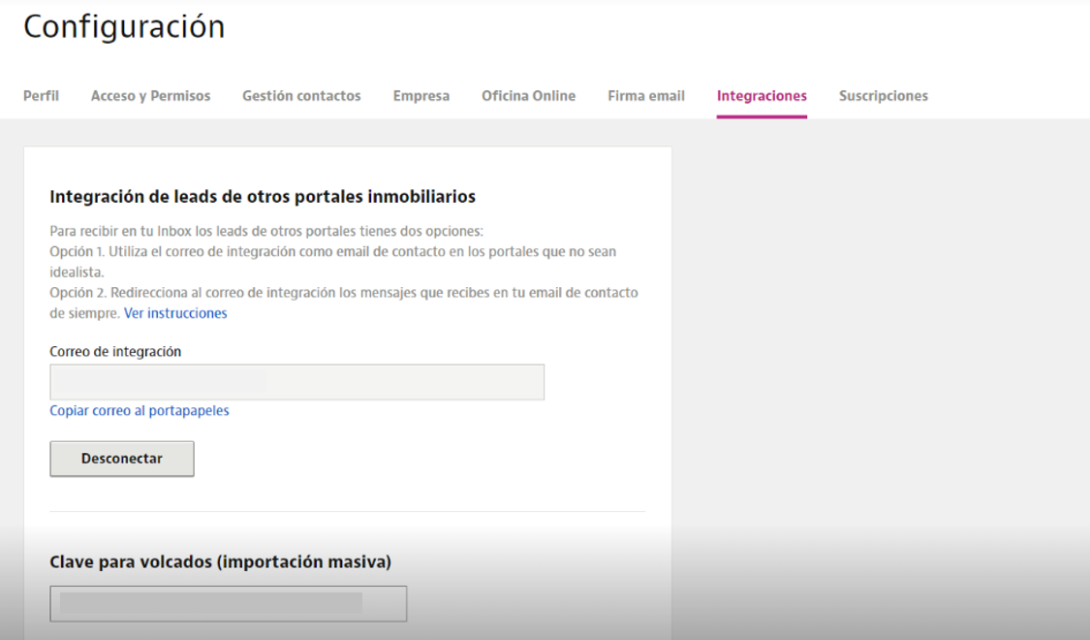1090x640 pixels.
Task: Click the Opción 2 description text
Action: coord(343,293)
